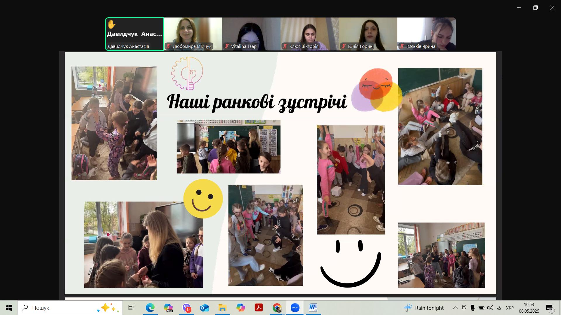
Task: Switch to the running Zoom app
Action: (295, 307)
